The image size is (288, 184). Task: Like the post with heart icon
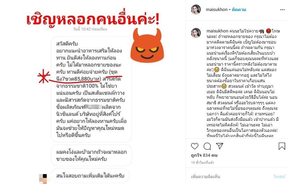195,146
